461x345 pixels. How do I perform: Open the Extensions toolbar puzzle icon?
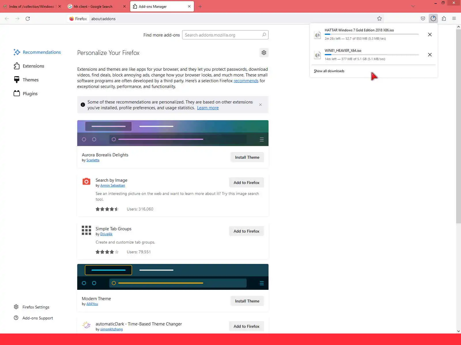(x=444, y=19)
